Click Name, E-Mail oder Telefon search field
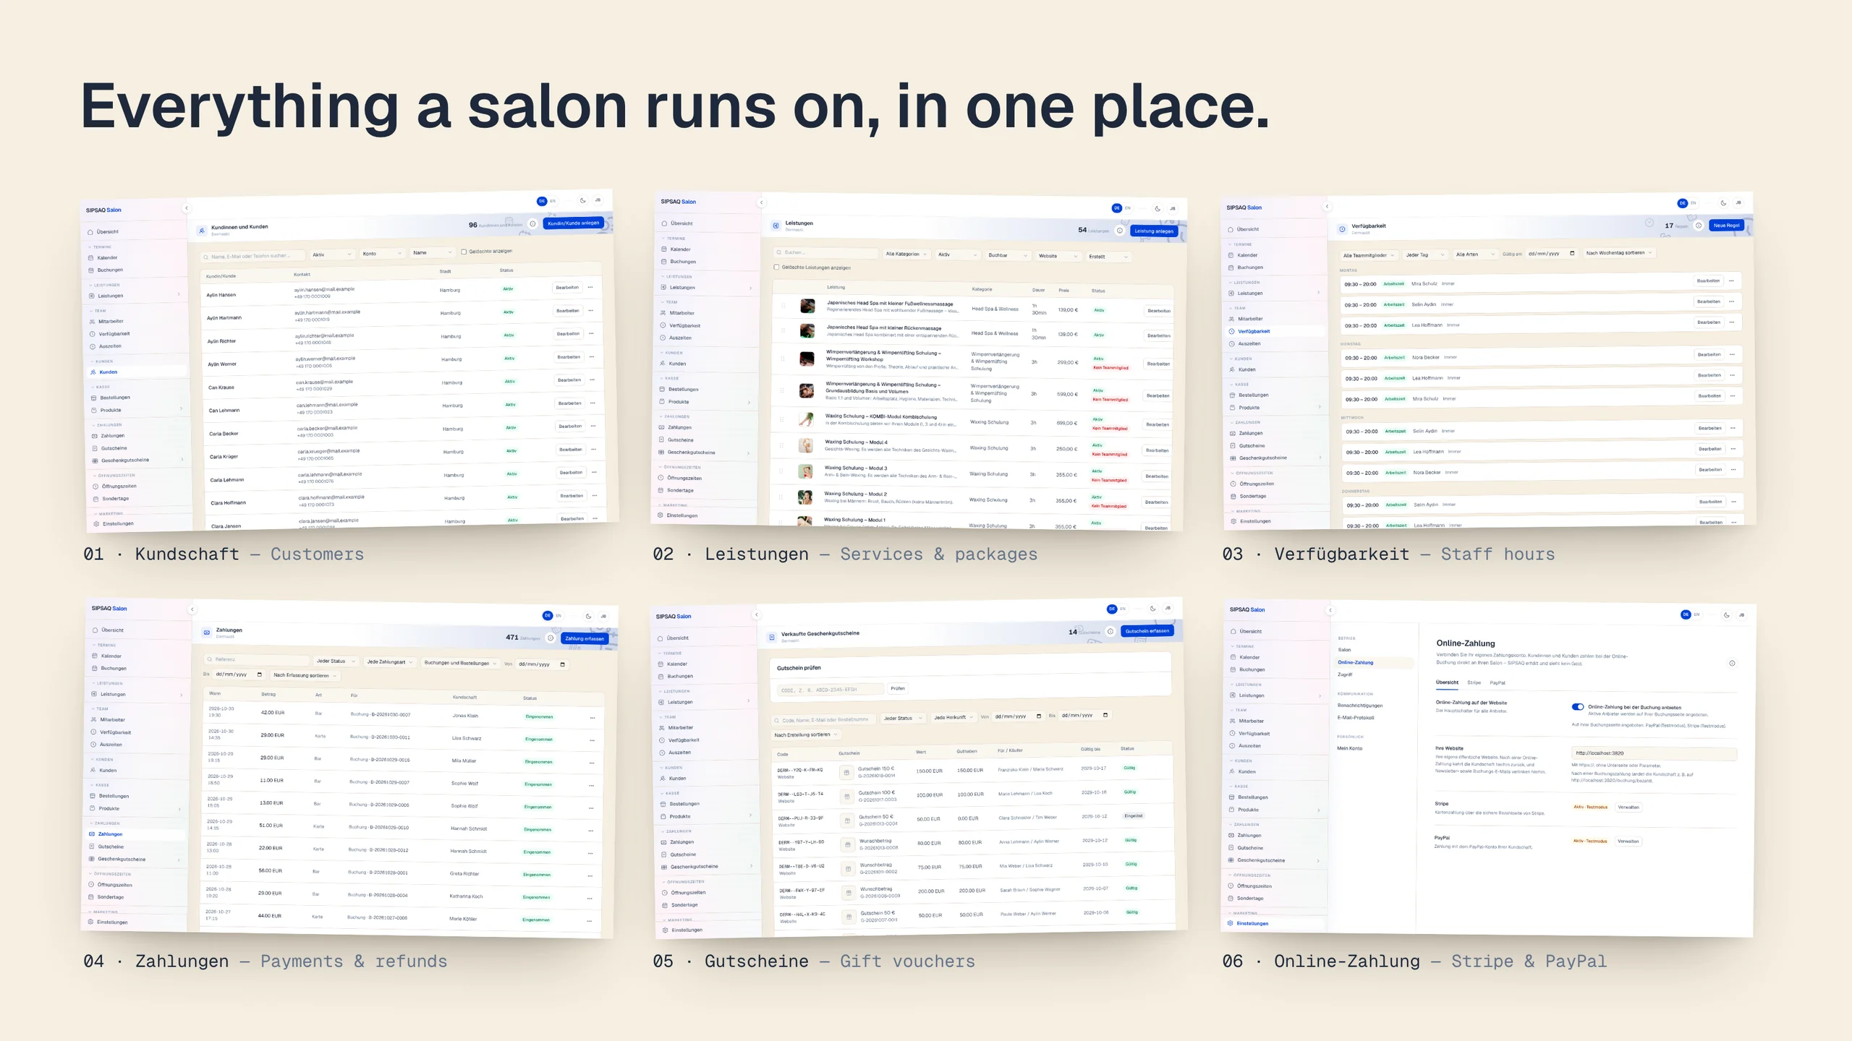The width and height of the screenshot is (1852, 1041). pos(255,256)
